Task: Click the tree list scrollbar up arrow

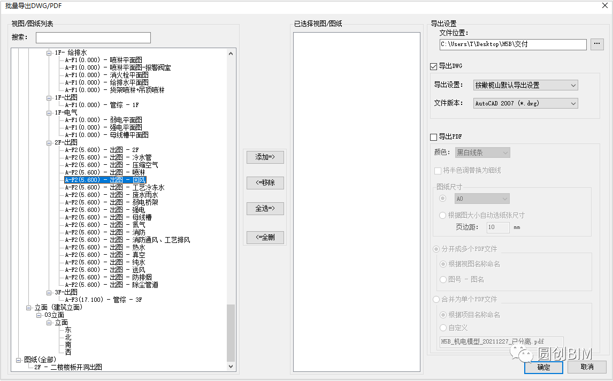Action: coord(231,54)
